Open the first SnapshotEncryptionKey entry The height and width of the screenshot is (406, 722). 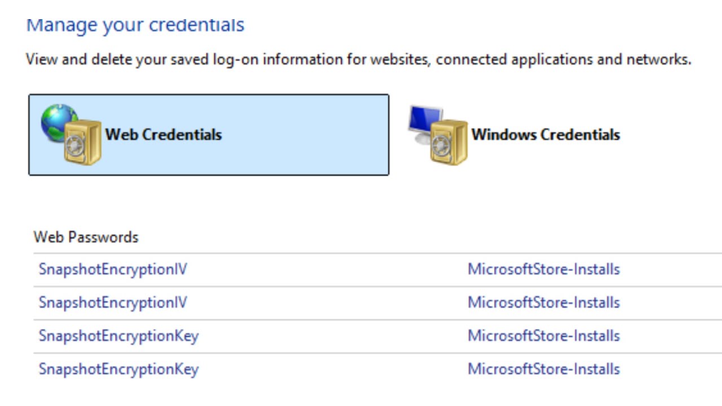pyautogui.click(x=118, y=336)
